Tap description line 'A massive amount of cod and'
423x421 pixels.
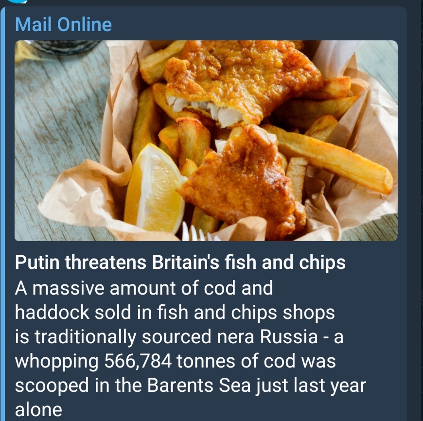coord(144,288)
